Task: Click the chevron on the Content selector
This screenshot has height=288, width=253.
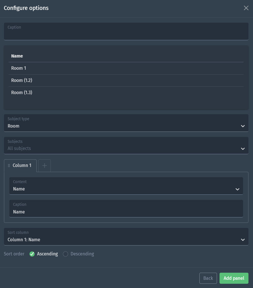Action: coord(238,189)
